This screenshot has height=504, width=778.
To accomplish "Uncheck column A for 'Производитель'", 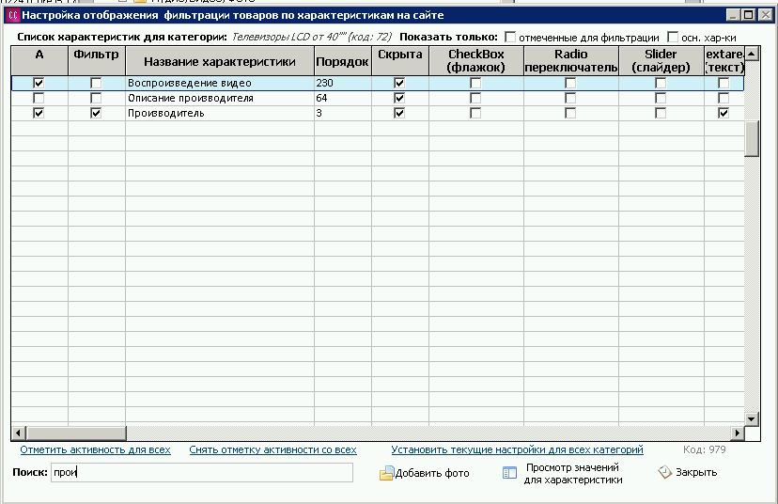I will [39, 113].
